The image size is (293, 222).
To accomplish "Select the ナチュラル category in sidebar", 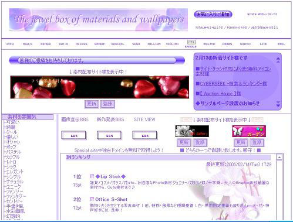I will tap(15, 182).
